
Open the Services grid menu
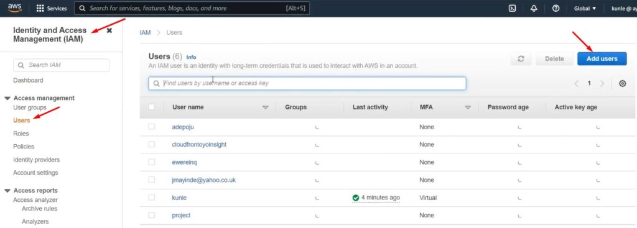[52, 8]
